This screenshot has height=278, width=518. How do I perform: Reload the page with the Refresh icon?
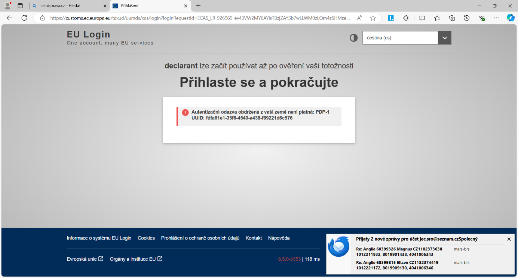click(24, 18)
